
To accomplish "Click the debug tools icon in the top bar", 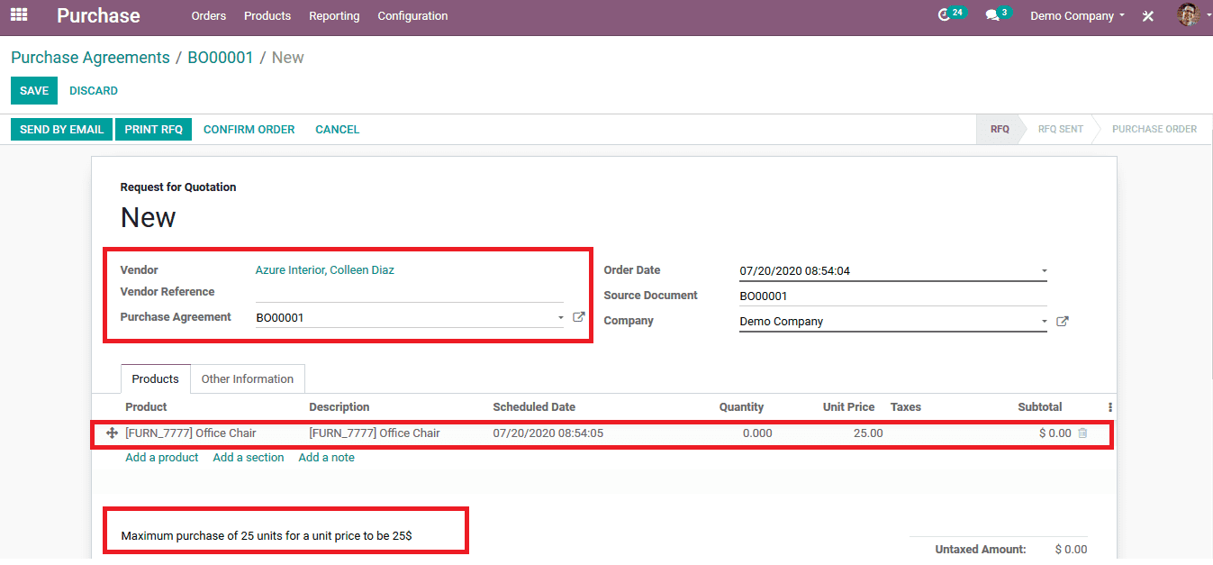I will pyautogui.click(x=1148, y=16).
